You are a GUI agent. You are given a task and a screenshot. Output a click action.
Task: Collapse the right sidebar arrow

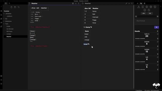click(161, 6)
